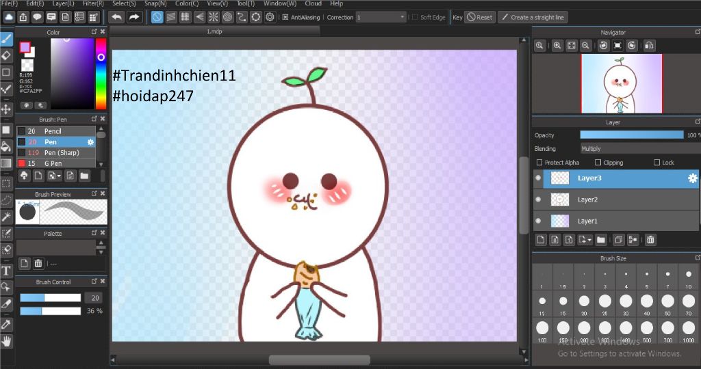701x369 pixels.
Task: Hide Layer3 visibility dot
Action: click(x=538, y=178)
